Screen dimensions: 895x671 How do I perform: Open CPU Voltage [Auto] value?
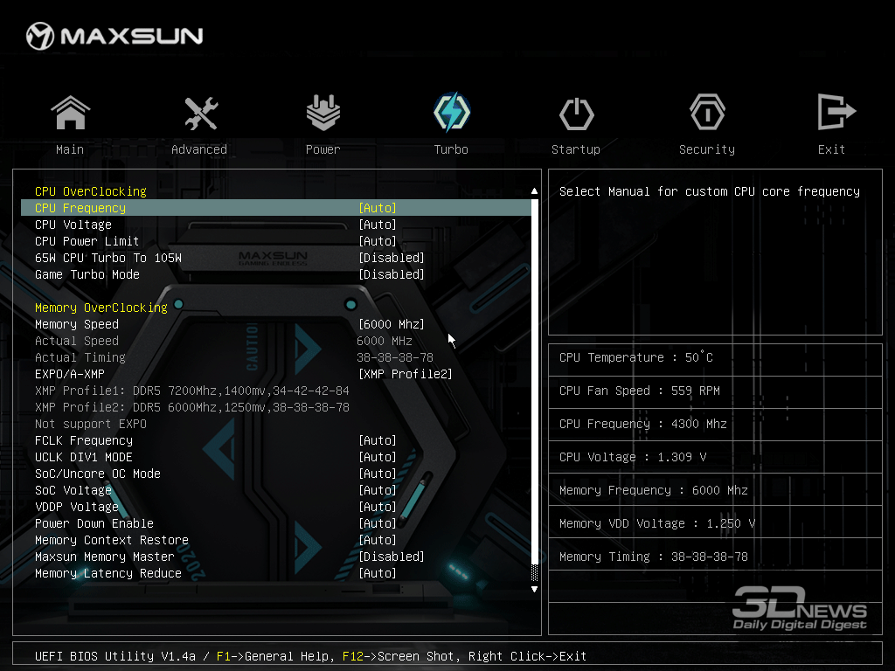tap(378, 225)
